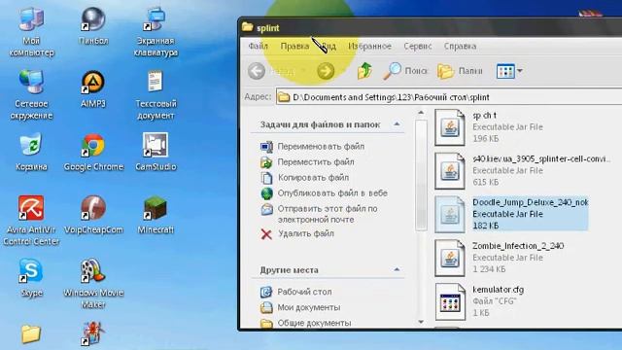Click the address bar path field
This screenshot has height=350, width=622.
(449, 97)
